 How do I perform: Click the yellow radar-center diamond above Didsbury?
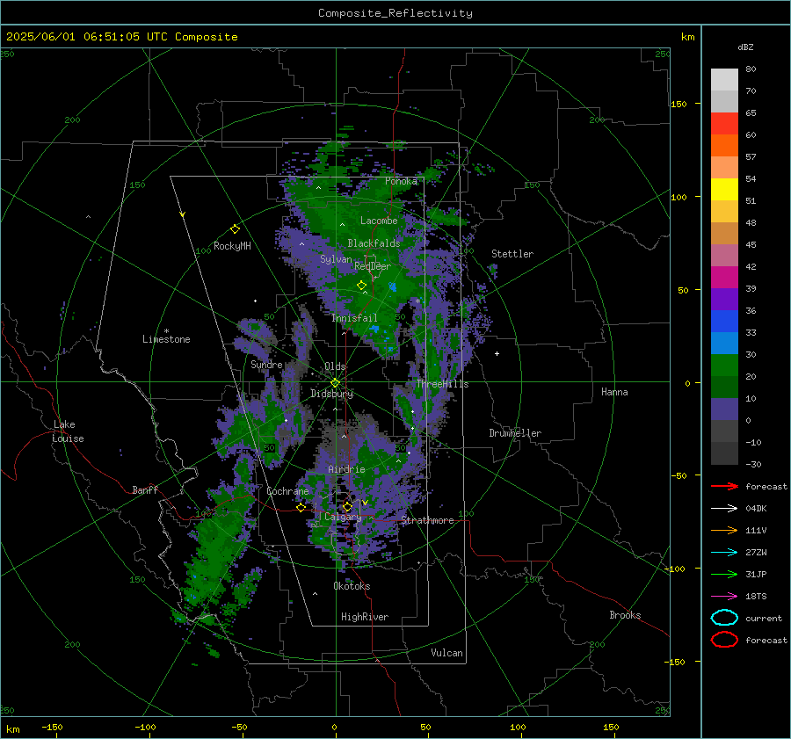click(335, 383)
